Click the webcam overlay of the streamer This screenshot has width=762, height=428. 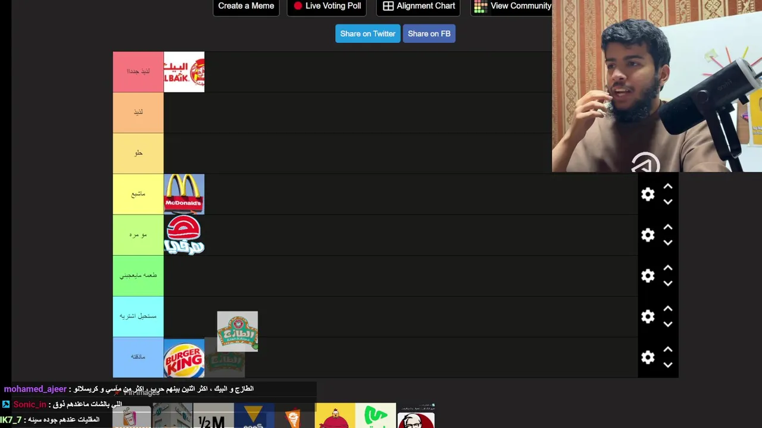pyautogui.click(x=657, y=86)
